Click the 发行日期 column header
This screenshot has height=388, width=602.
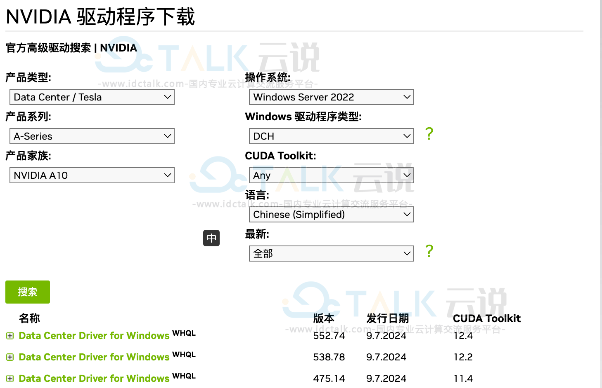coord(388,318)
